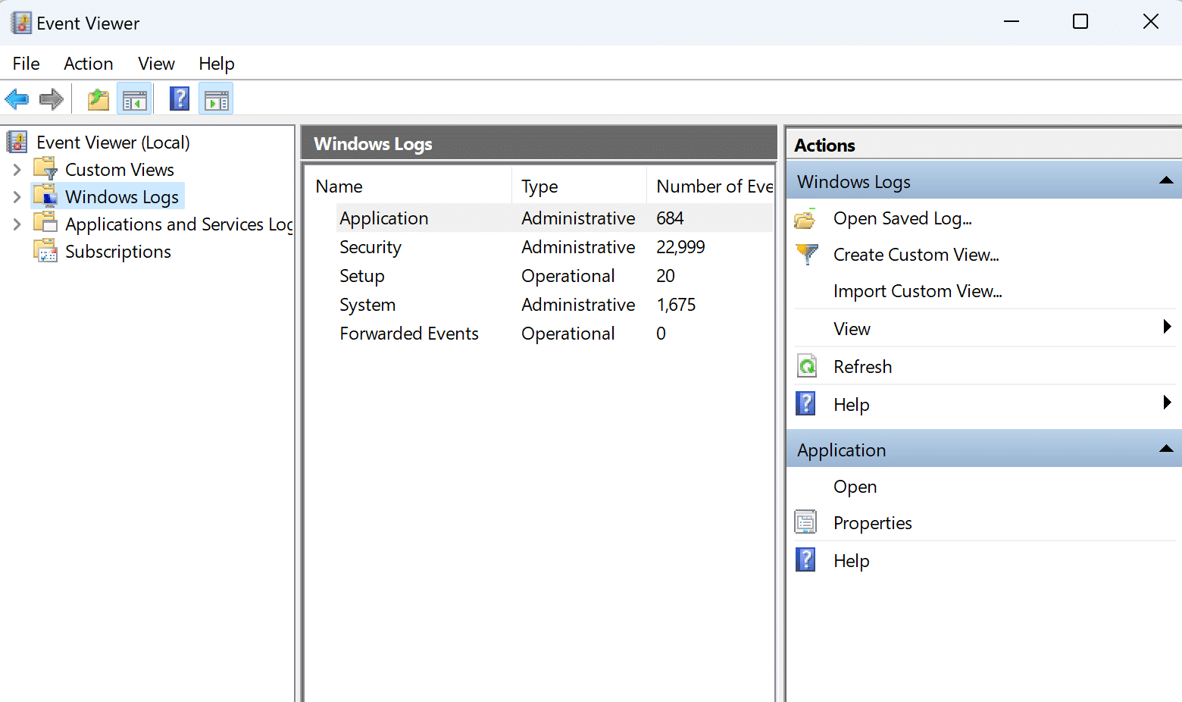
Task: Click the Create Custom View funnel icon
Action: tap(807, 254)
